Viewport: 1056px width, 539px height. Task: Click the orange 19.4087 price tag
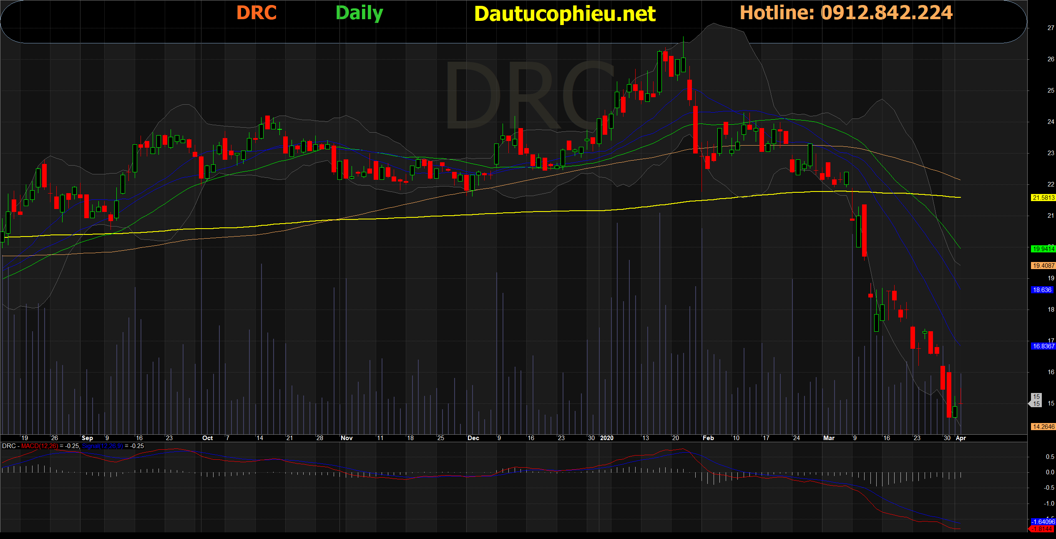point(1043,266)
